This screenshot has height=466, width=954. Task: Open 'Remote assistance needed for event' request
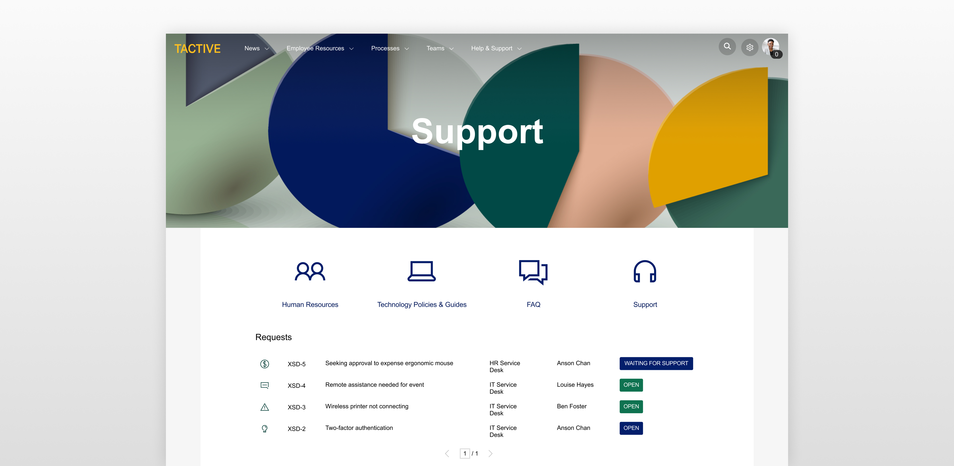[374, 385]
